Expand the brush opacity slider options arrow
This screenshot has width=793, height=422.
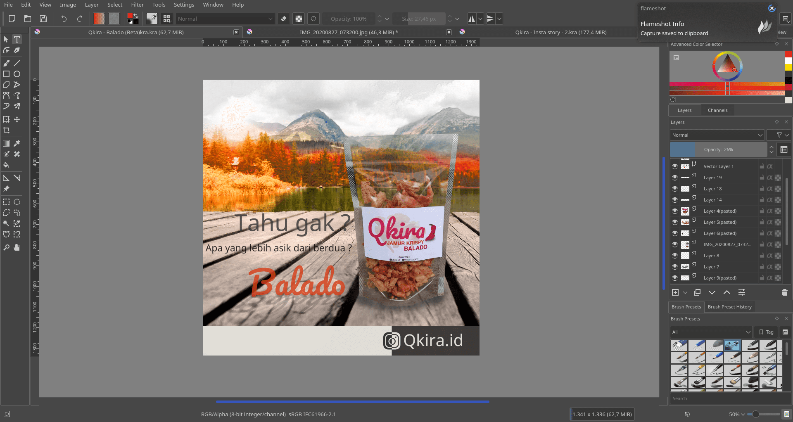(387, 19)
